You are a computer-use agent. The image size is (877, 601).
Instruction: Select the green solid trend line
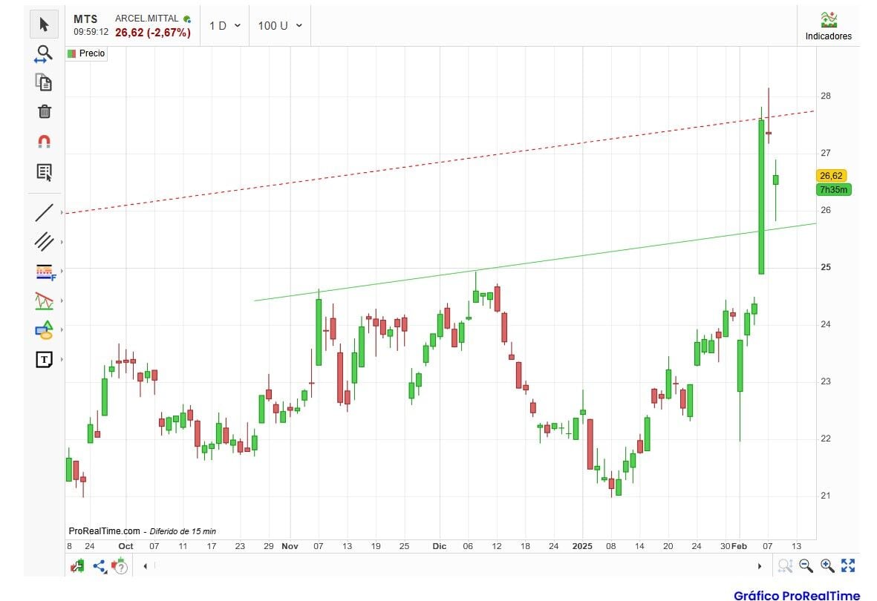coord(535,262)
